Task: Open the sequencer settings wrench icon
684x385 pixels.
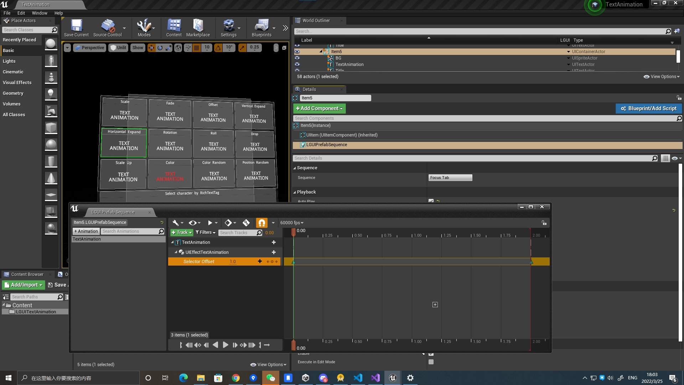Action: 176,222
